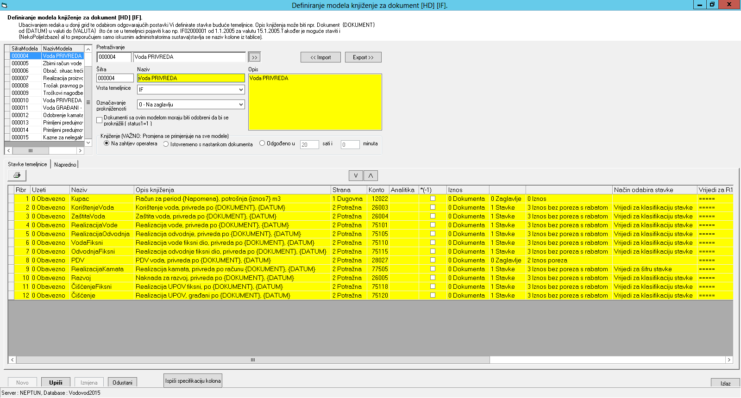Click the yellow Naziv input field

[x=191, y=78]
